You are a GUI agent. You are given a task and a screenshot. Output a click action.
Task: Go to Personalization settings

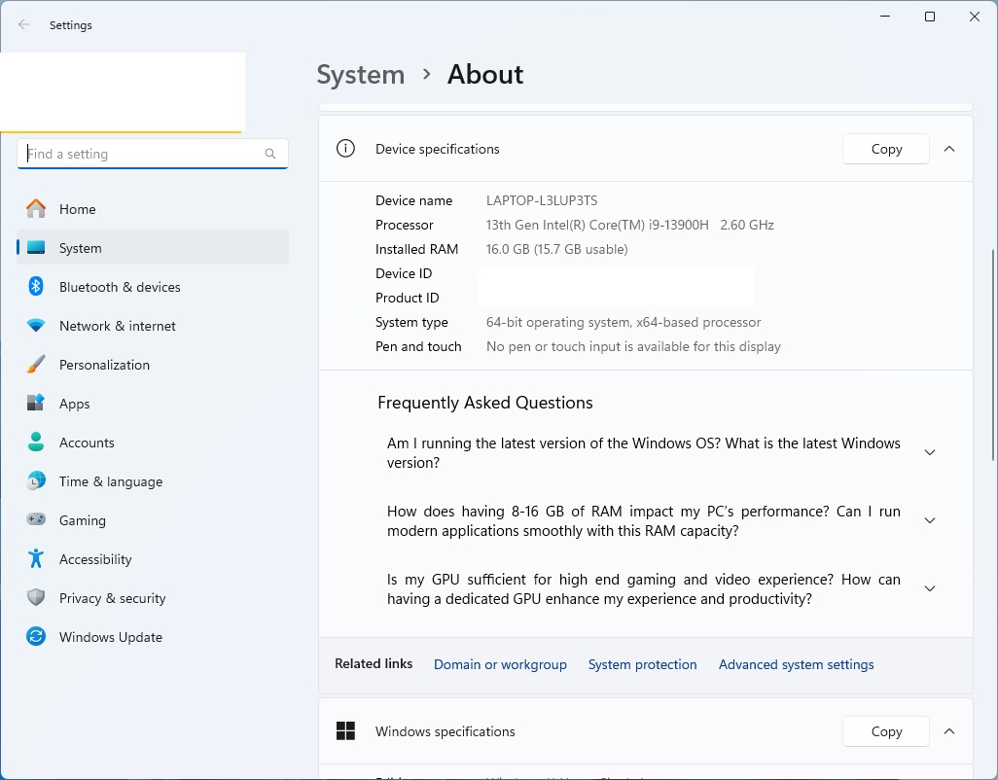coord(153,364)
